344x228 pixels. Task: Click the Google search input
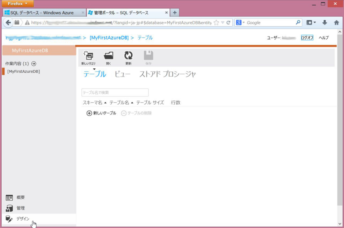(x=270, y=23)
